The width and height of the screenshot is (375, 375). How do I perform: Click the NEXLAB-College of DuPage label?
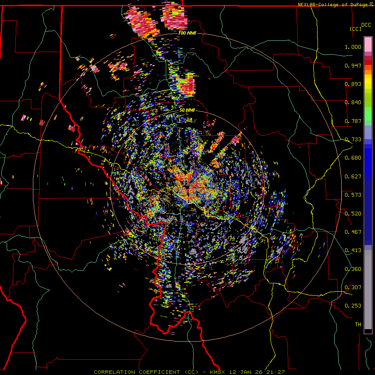[332, 5]
